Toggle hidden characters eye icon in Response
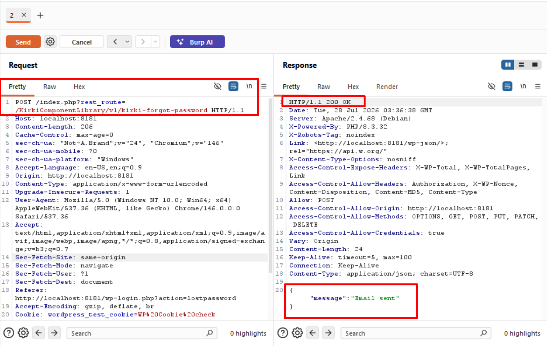The width and height of the screenshot is (547, 346). click(492, 86)
